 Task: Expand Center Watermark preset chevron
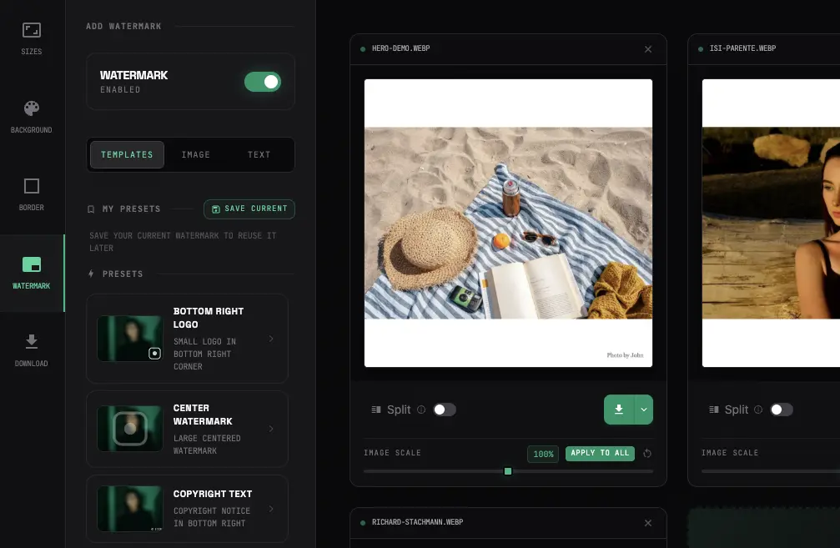(x=271, y=429)
